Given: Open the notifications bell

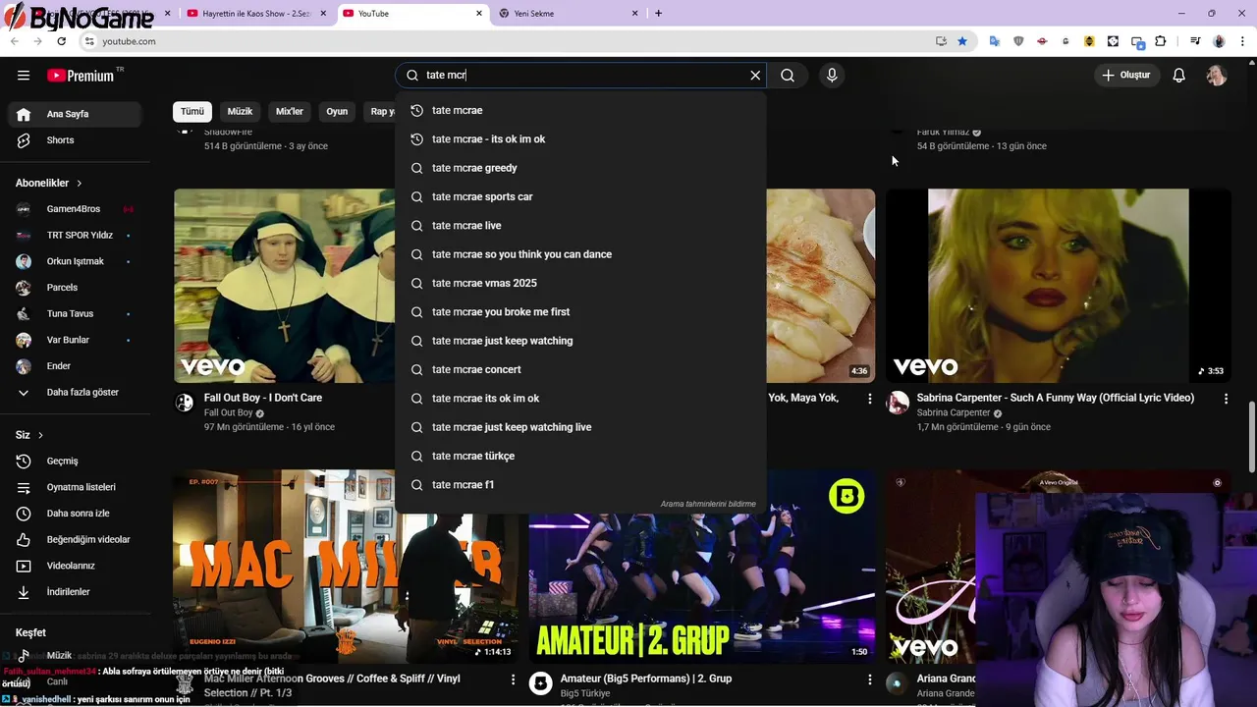Looking at the screenshot, I should pos(1179,76).
